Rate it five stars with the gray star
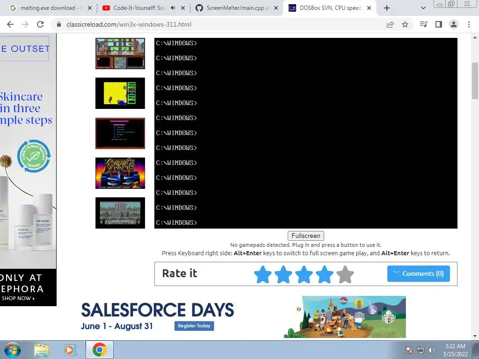 click(345, 274)
